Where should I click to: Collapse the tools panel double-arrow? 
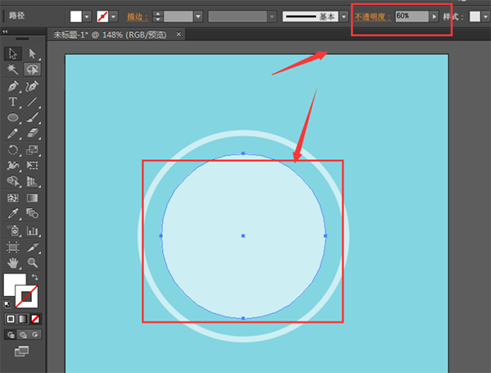pyautogui.click(x=5, y=31)
